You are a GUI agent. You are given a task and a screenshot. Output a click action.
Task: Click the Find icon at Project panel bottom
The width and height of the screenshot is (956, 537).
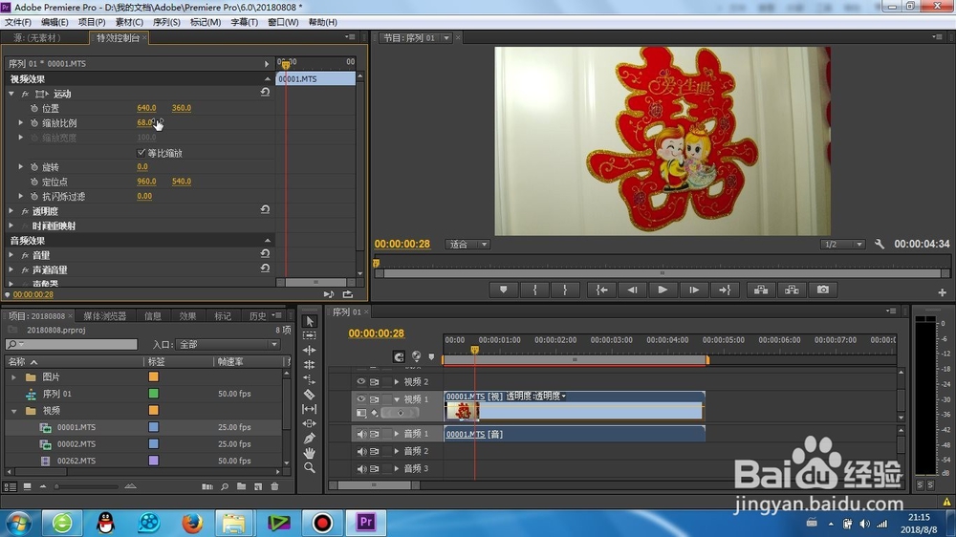coord(225,486)
